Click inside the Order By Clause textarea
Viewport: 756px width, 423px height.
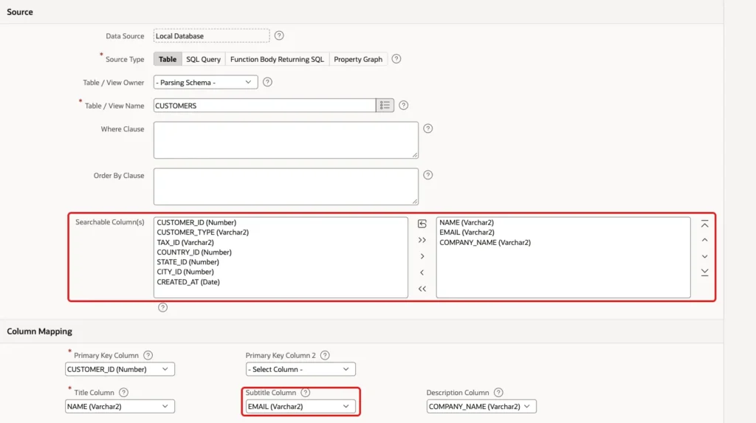coord(286,186)
